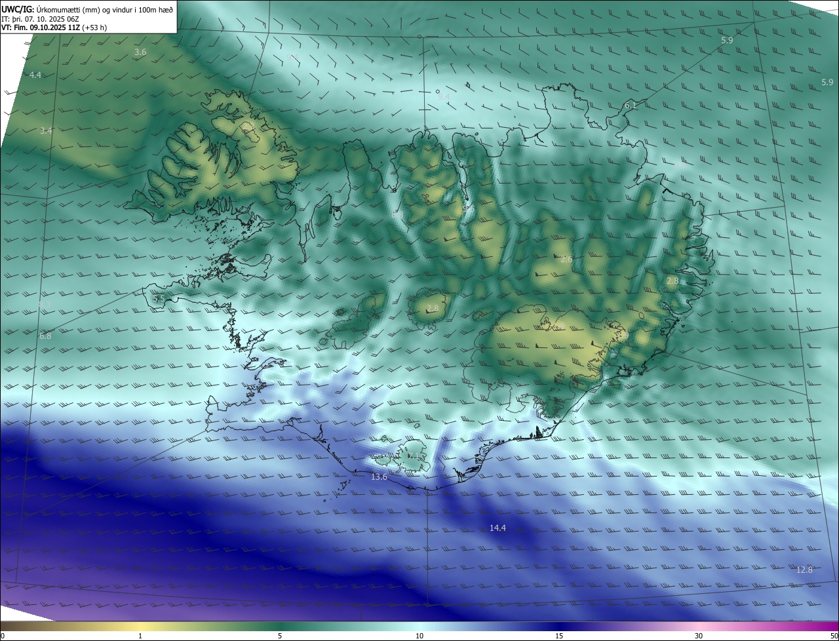
Task: Click the legend tick label 5
Action: (280, 636)
